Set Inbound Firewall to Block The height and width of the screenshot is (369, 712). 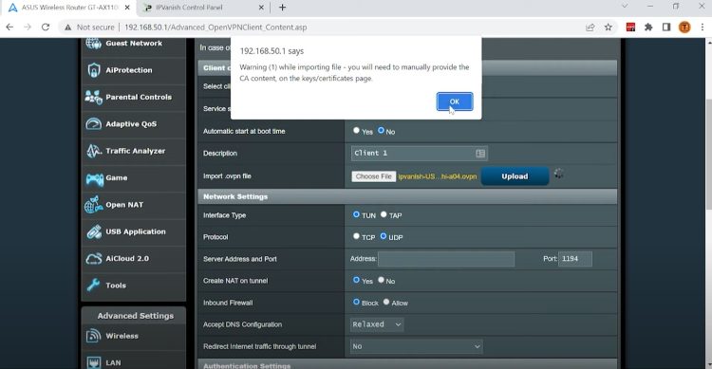356,302
